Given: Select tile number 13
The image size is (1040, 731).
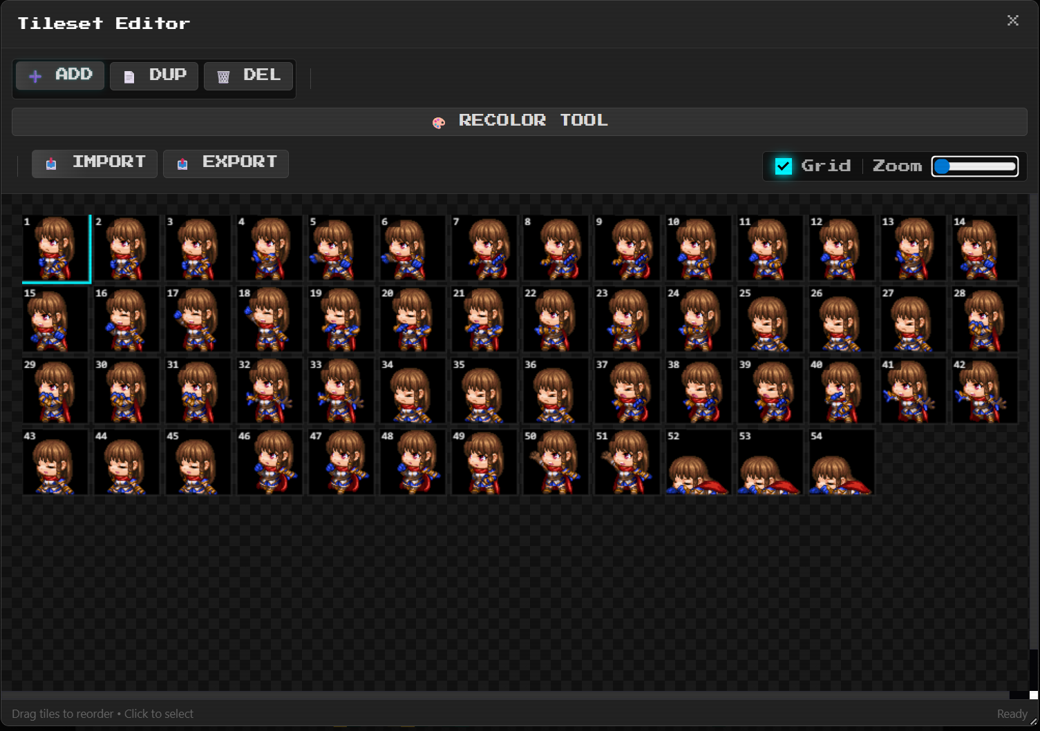Looking at the screenshot, I should (x=914, y=248).
